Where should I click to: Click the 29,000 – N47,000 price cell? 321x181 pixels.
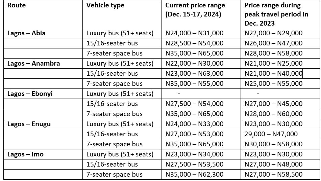[x=271, y=134]
